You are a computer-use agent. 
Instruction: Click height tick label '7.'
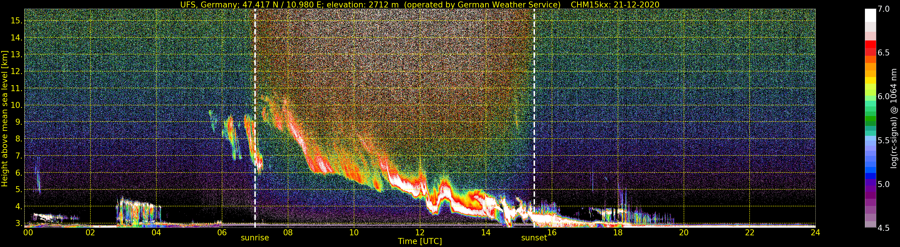(19, 156)
